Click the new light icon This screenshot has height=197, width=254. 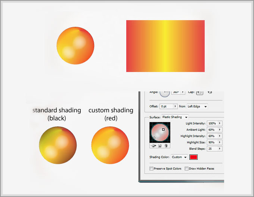(x=160, y=146)
